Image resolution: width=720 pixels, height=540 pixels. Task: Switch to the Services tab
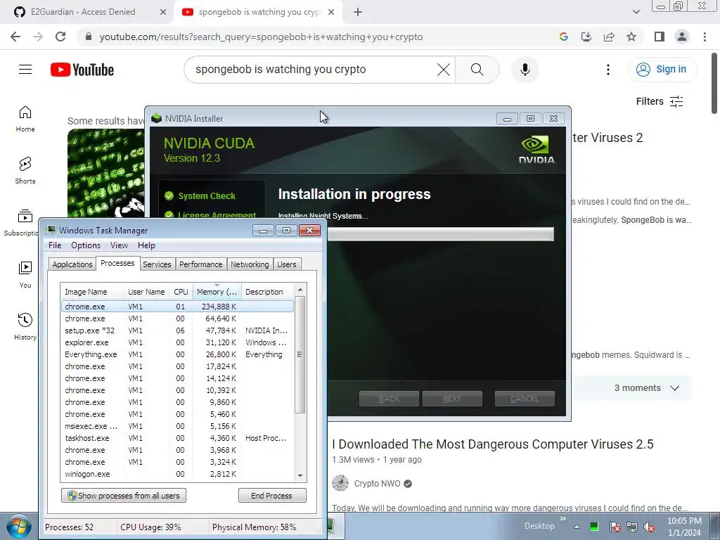pos(157,264)
